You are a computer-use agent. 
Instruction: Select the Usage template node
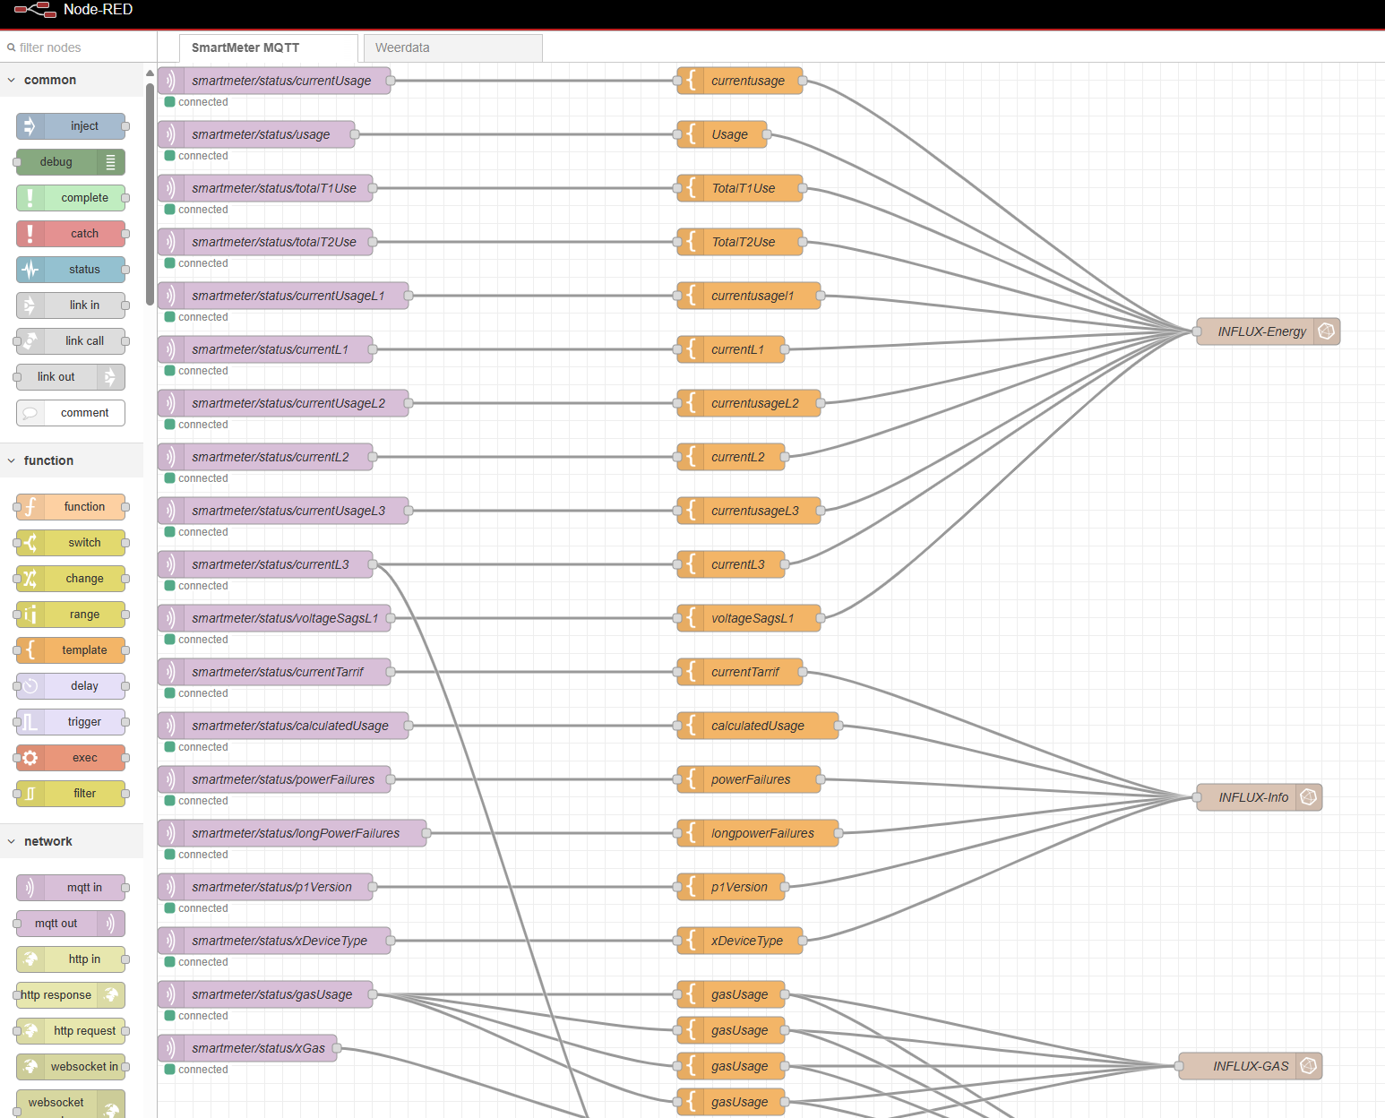722,134
